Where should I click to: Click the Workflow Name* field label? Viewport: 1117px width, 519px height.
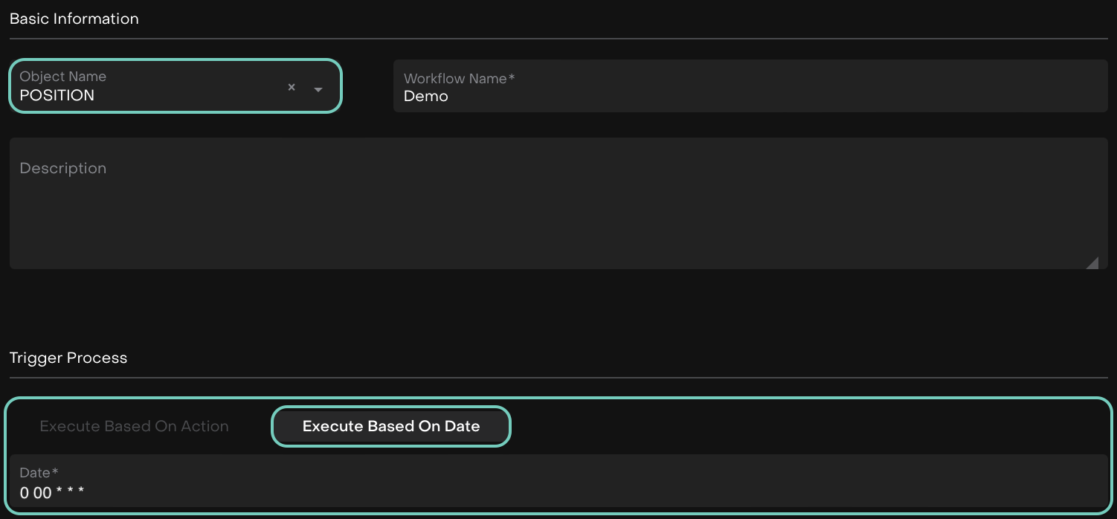pos(460,78)
